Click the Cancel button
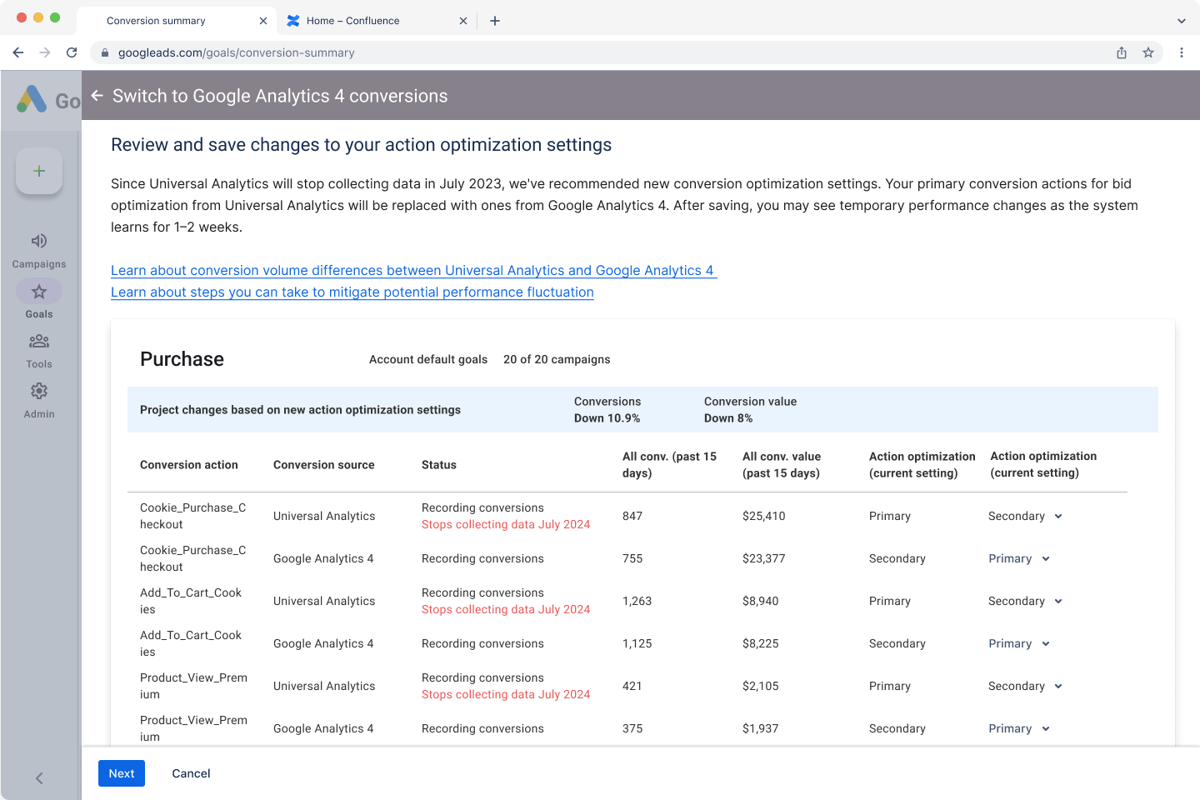This screenshot has height=800, width=1200. coord(191,773)
